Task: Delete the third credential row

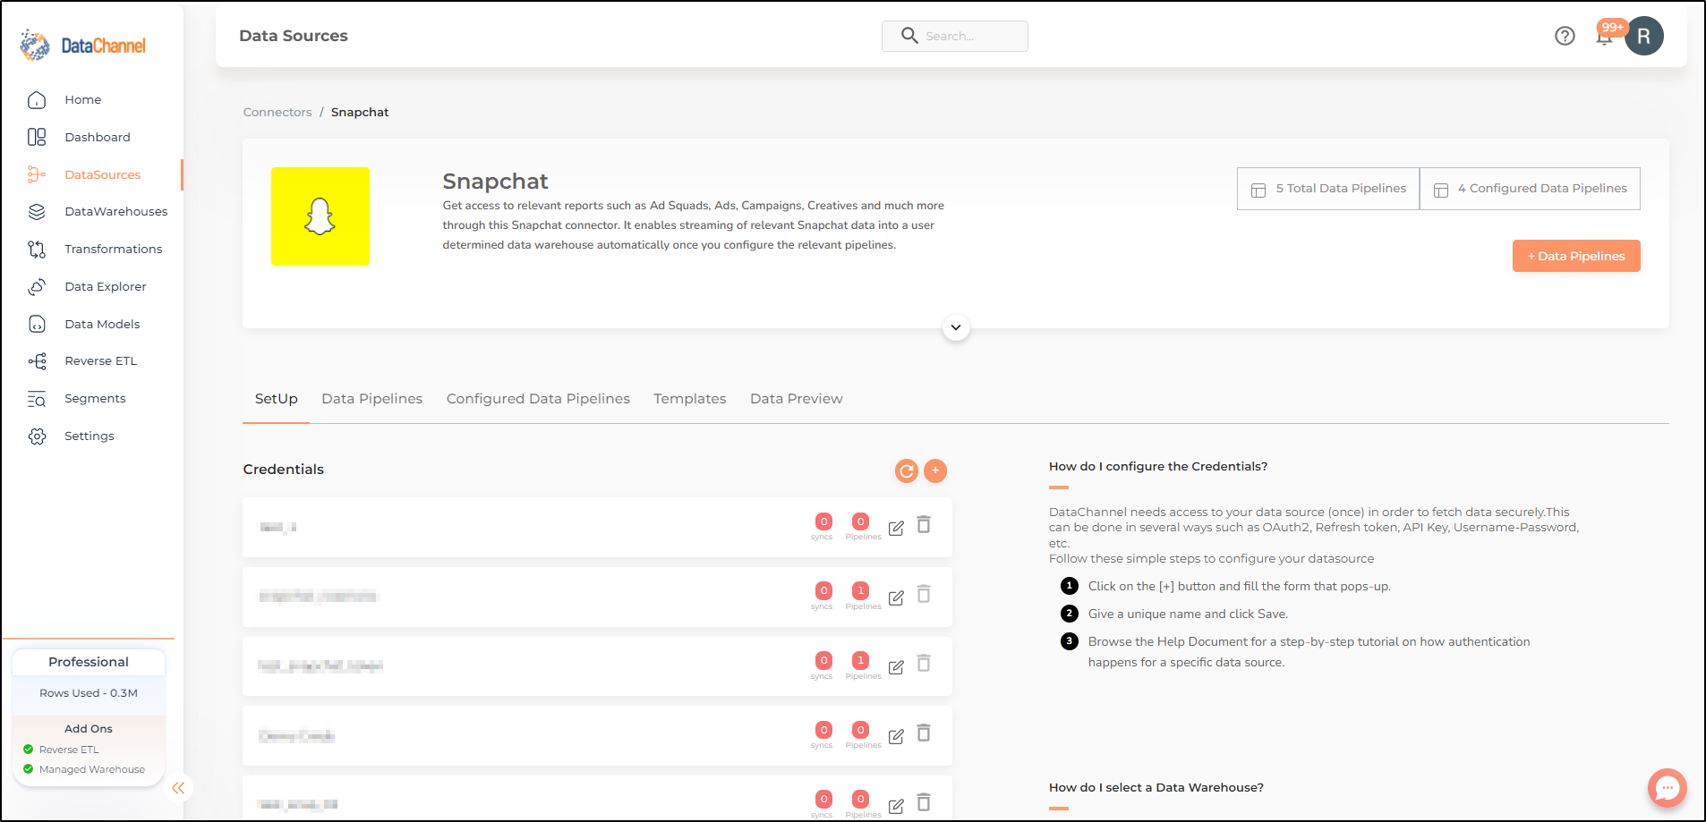Action: pos(924,664)
